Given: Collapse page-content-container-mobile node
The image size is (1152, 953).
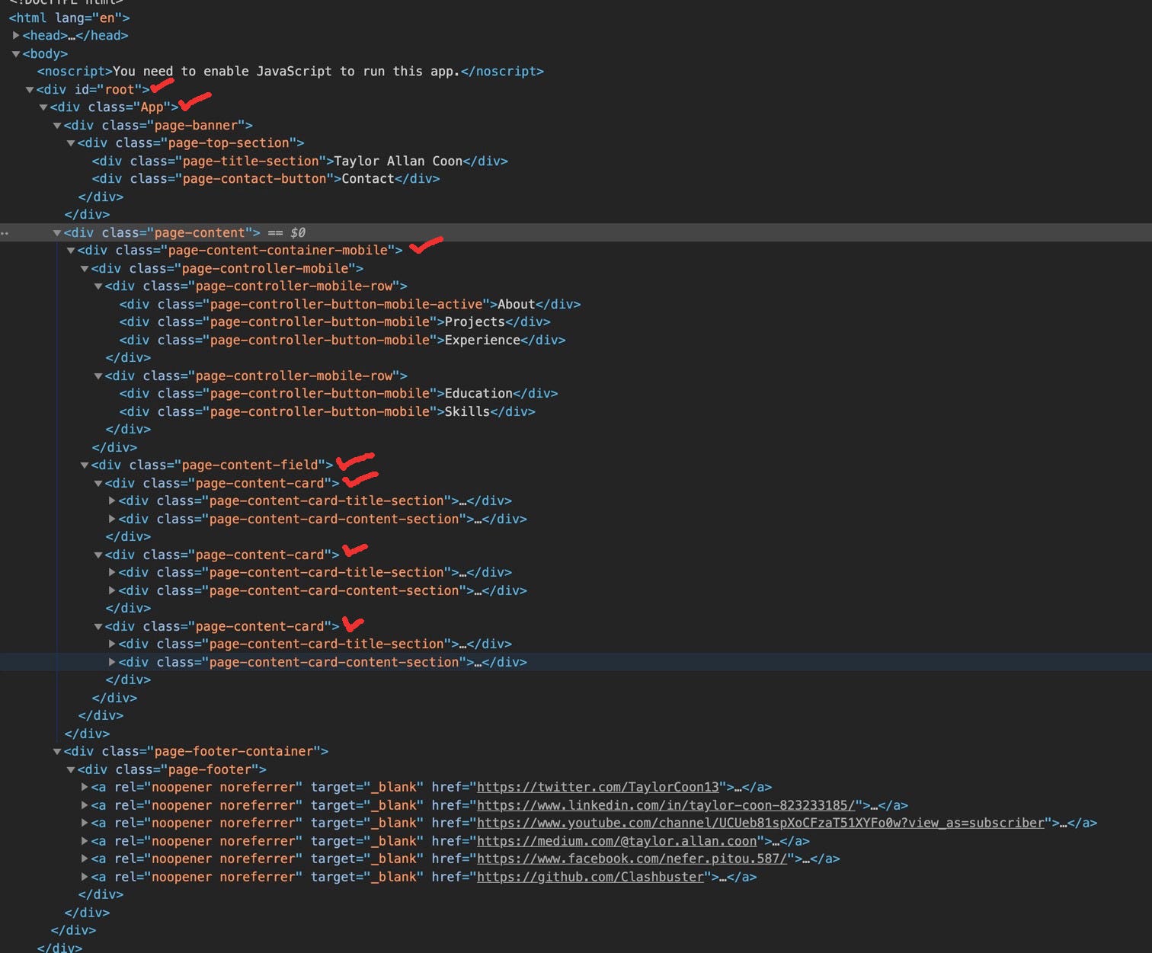Looking at the screenshot, I should pos(71,250).
